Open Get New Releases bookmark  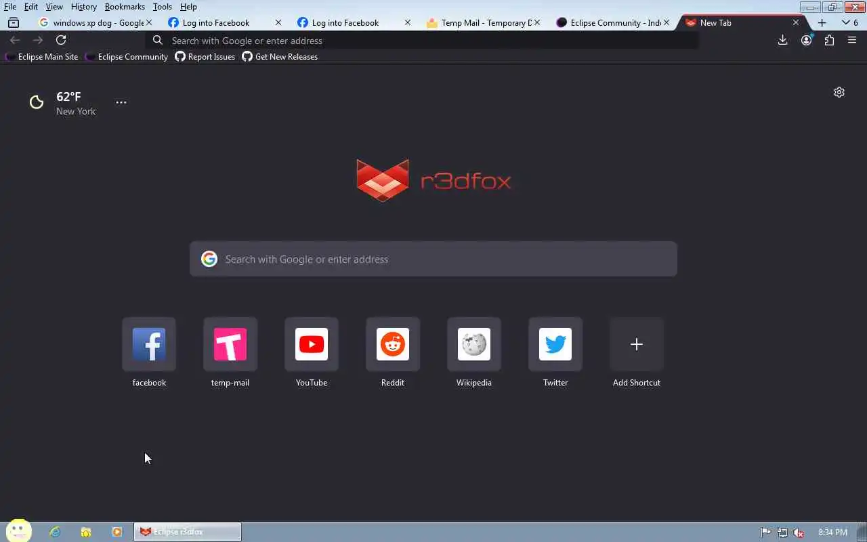pyautogui.click(x=280, y=57)
